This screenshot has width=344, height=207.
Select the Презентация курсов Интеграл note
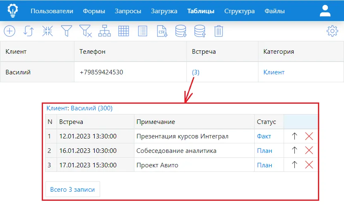[x=194, y=136]
